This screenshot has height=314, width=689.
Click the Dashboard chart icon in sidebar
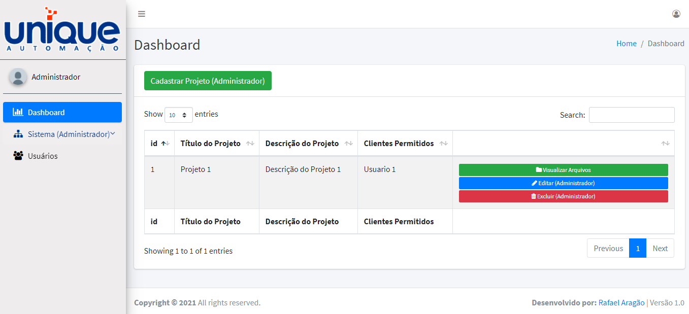tap(18, 112)
